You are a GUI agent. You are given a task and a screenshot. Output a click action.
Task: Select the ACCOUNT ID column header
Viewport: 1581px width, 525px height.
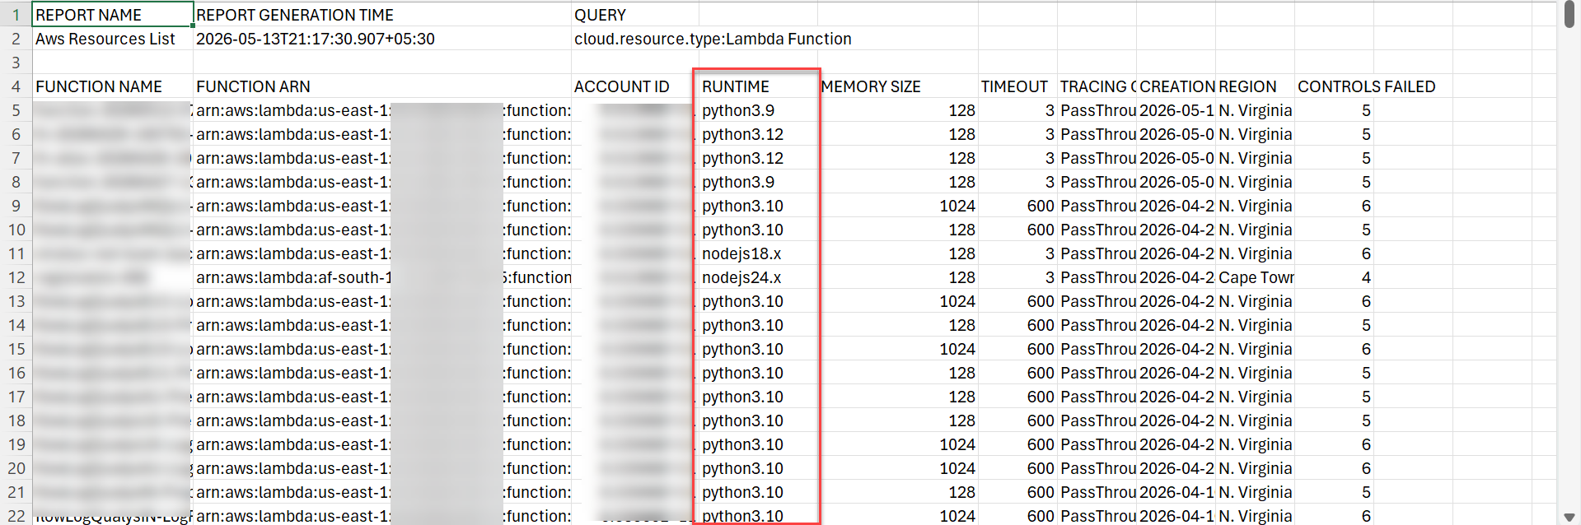click(635, 86)
